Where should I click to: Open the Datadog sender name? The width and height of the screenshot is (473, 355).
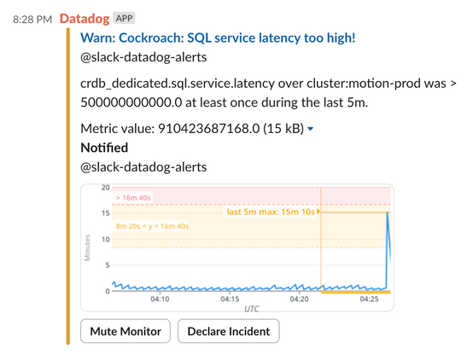85,19
